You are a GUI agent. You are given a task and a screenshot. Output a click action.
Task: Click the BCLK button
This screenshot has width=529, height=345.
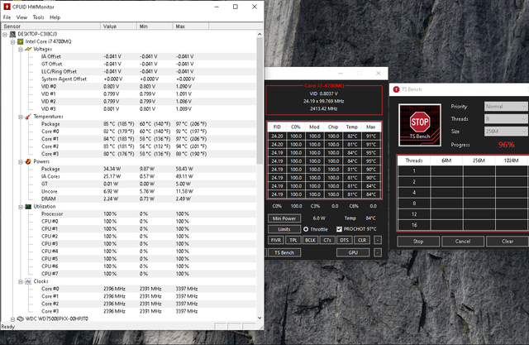310,240
